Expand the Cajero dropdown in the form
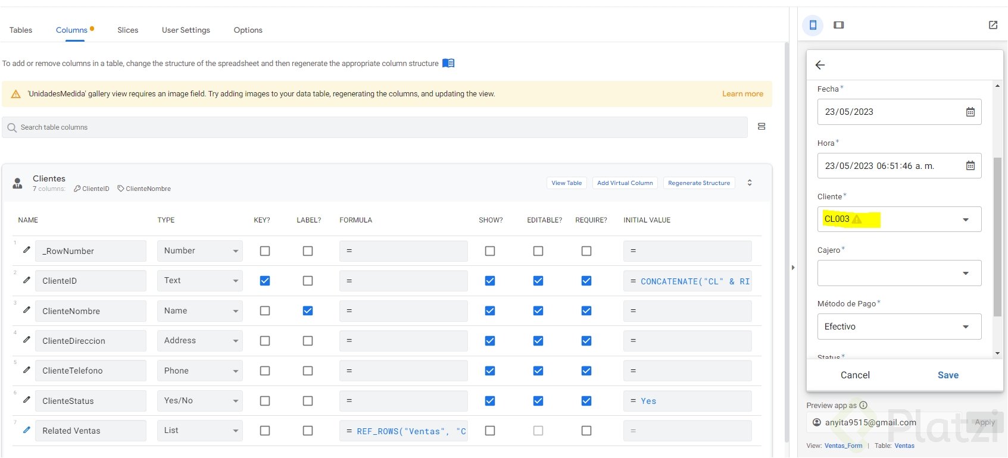 click(x=965, y=273)
